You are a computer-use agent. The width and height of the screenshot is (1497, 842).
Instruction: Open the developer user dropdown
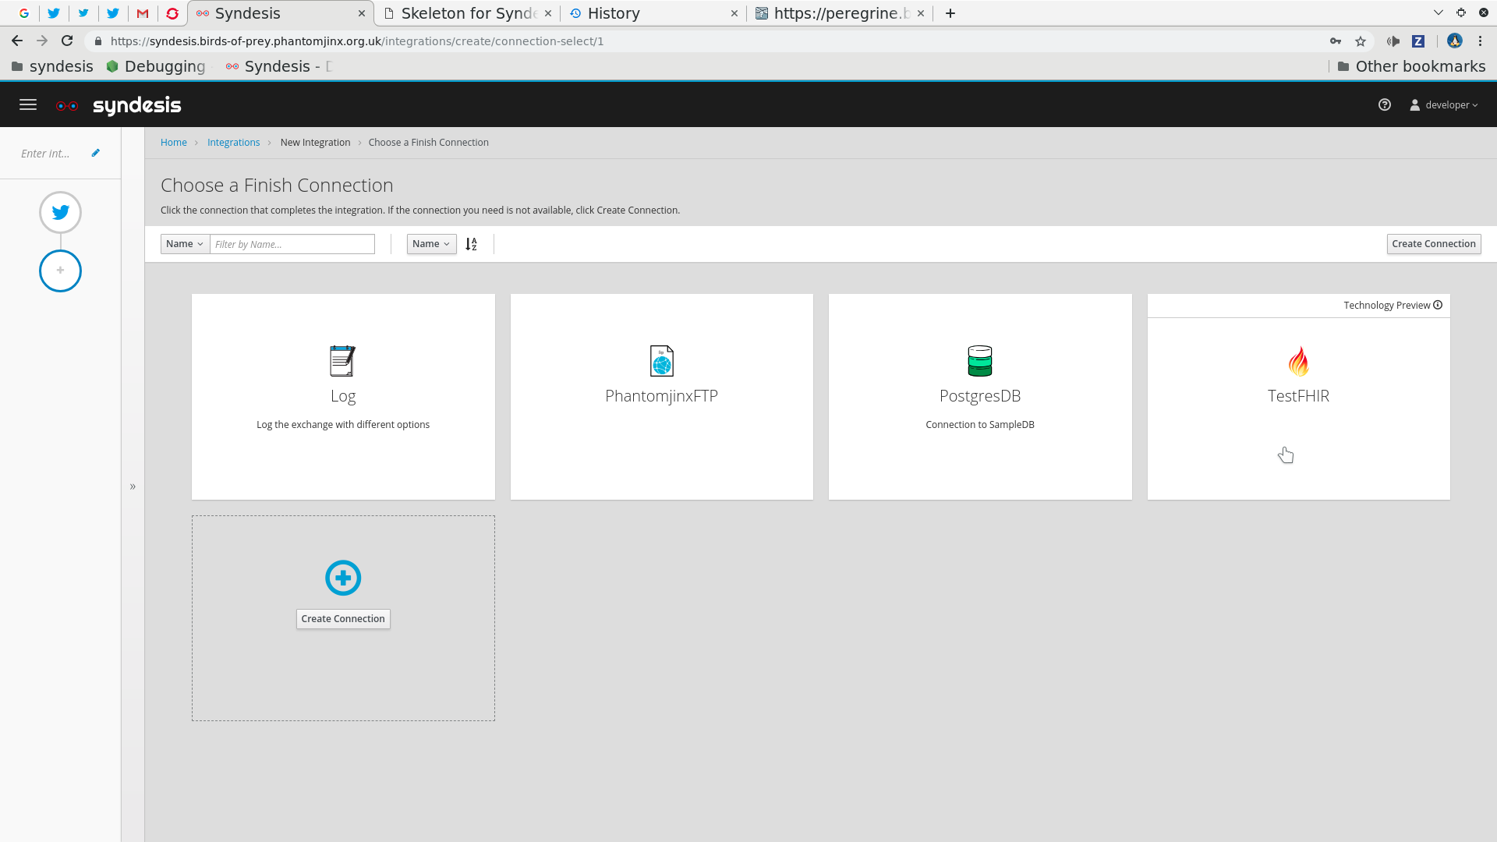pyautogui.click(x=1444, y=105)
